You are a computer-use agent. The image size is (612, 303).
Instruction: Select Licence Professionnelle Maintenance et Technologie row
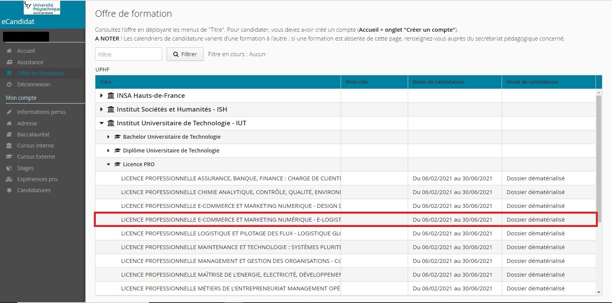(x=346, y=247)
